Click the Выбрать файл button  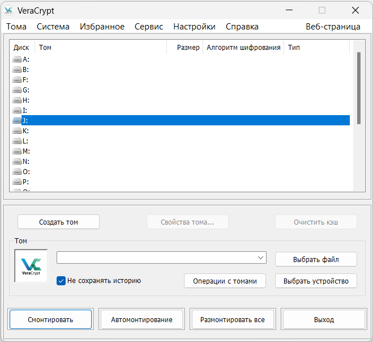(x=316, y=259)
